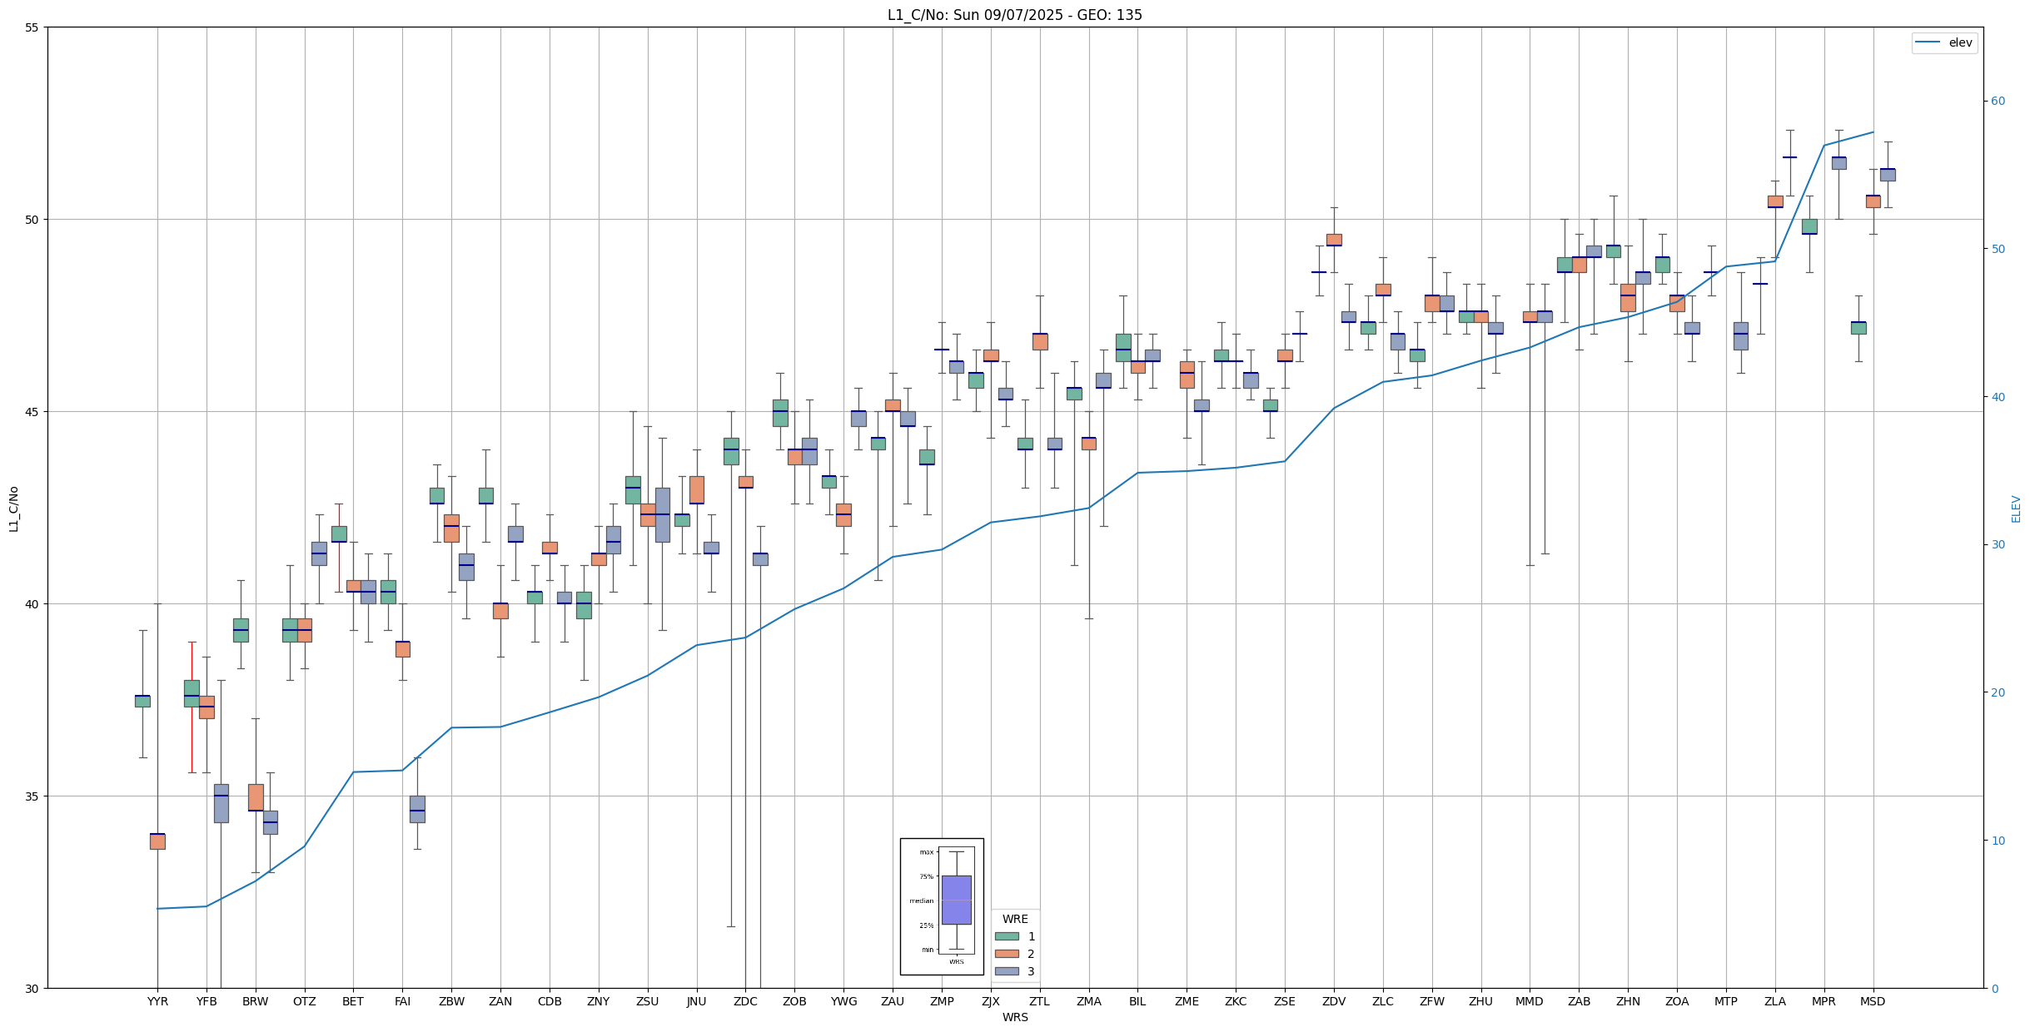Click the blue-gray WRE 3 legend swatch
The image size is (2030, 1032).
[x=1006, y=971]
